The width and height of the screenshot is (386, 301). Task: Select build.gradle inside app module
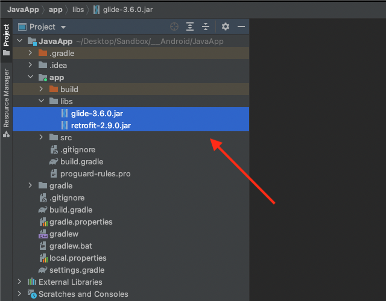[82, 161]
